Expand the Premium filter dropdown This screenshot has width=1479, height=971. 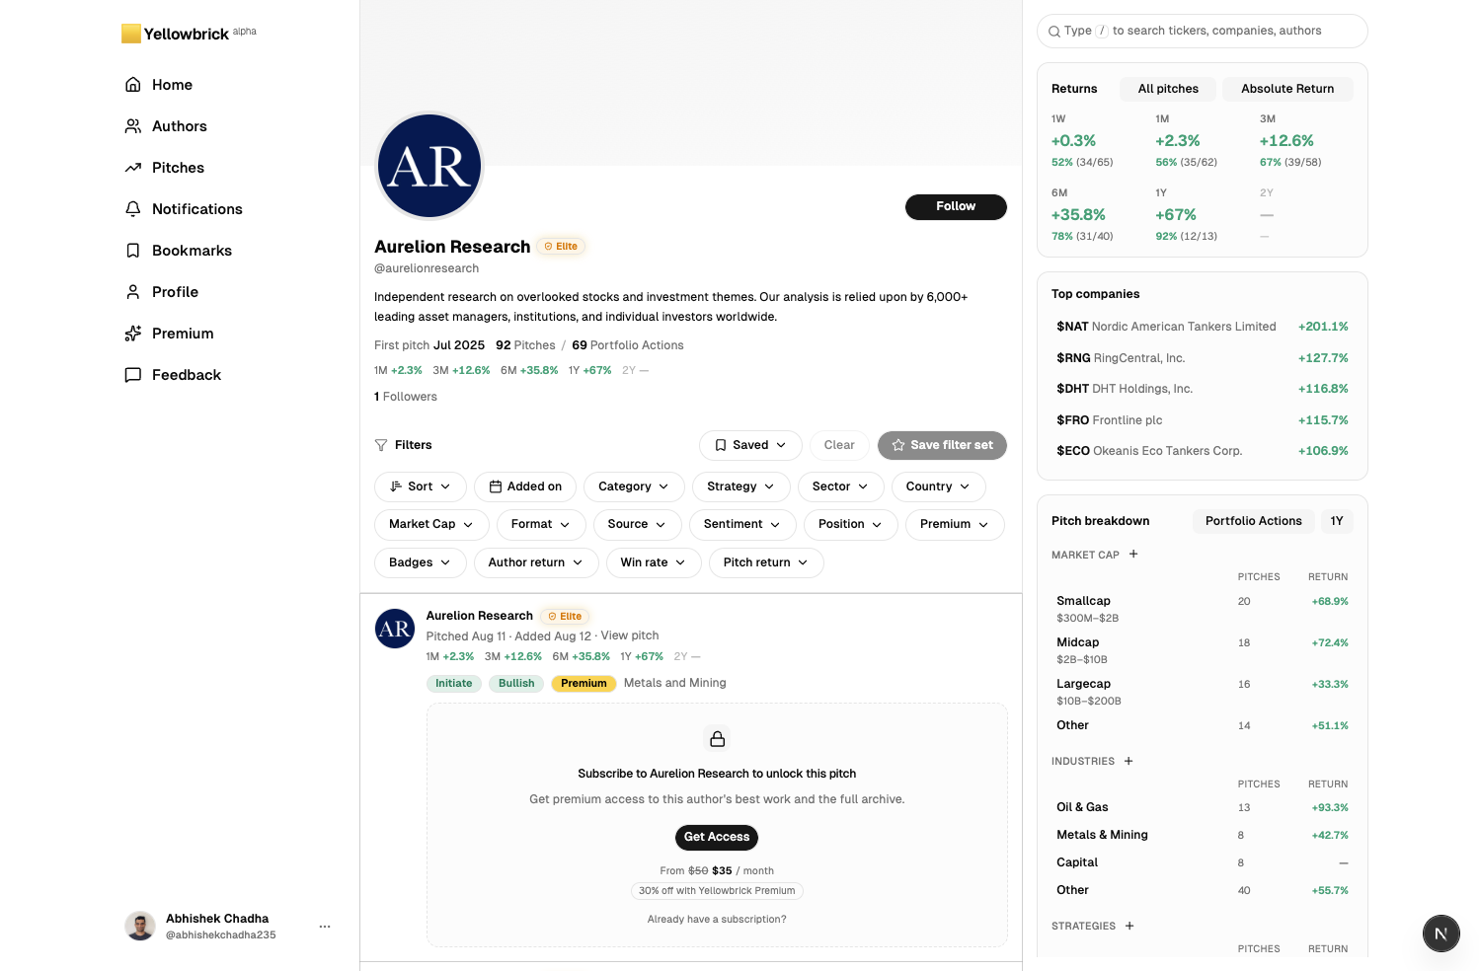pos(955,524)
